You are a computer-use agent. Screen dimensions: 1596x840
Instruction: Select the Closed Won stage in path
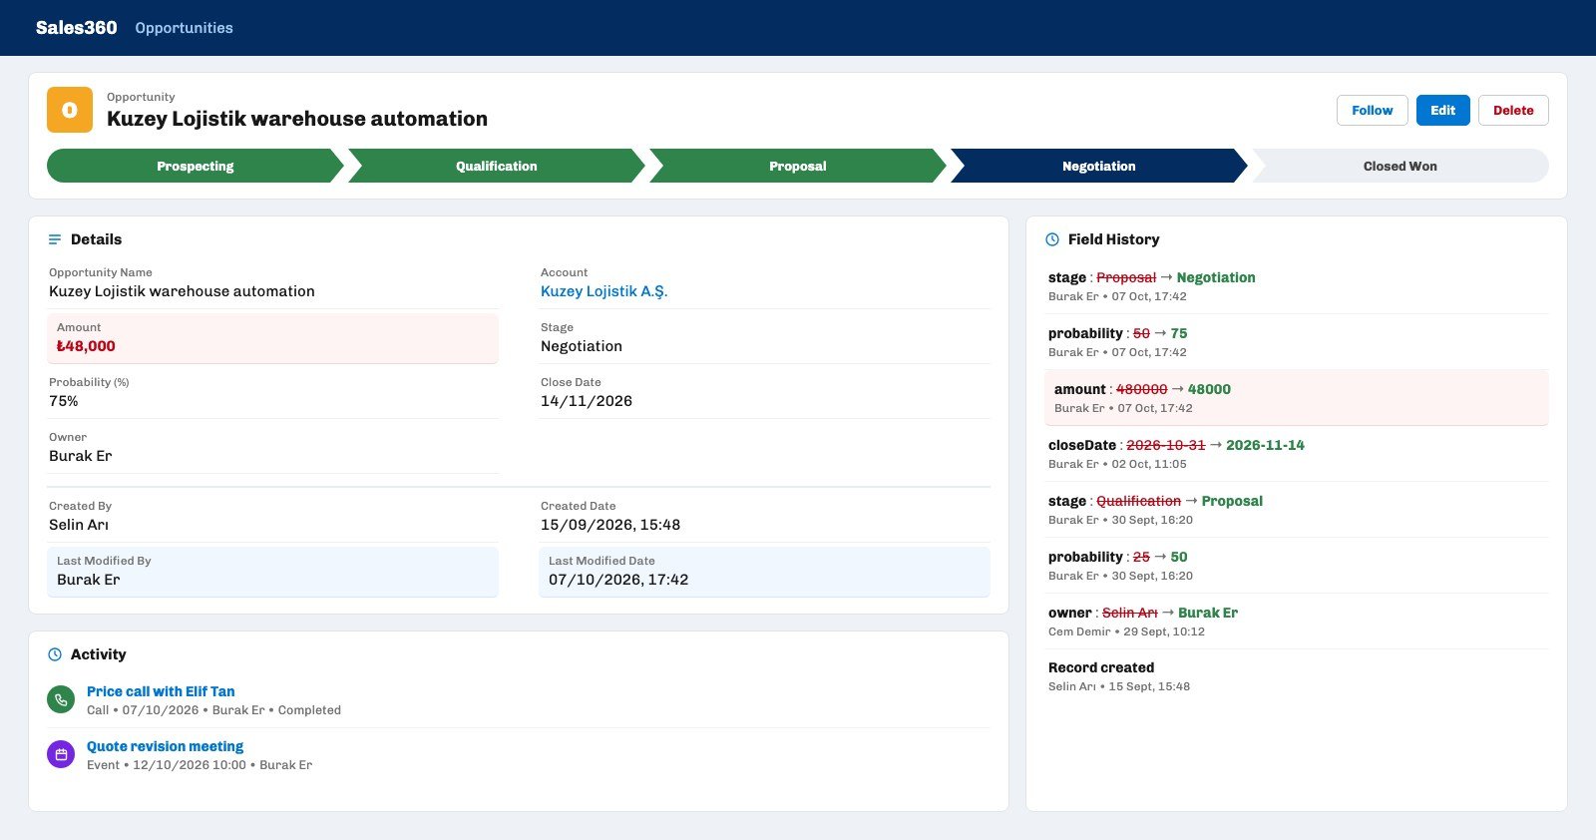[x=1400, y=166]
